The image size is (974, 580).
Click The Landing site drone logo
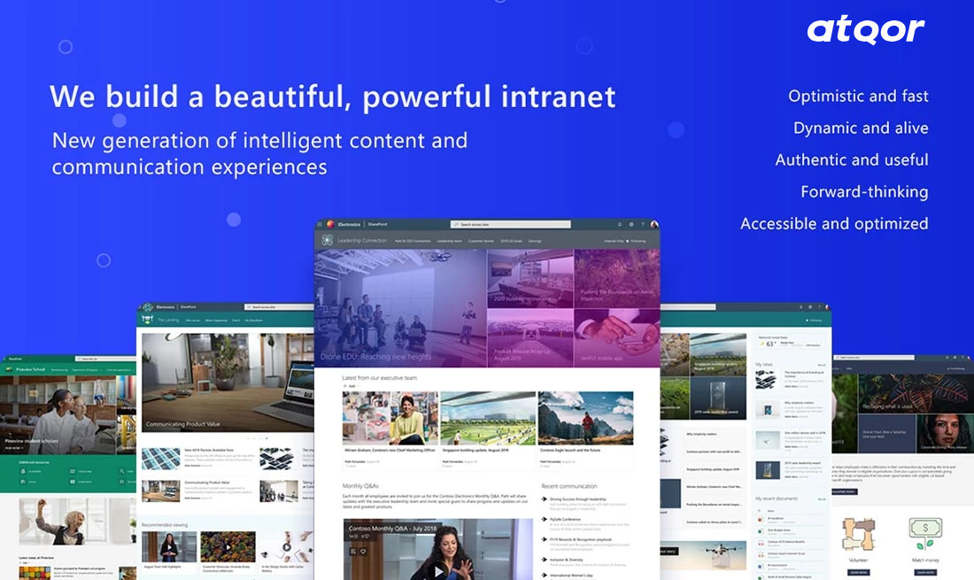coord(147,320)
